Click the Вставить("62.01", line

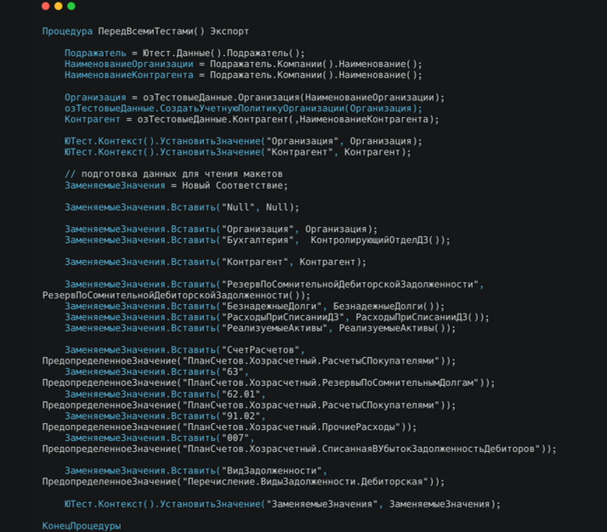[165, 394]
